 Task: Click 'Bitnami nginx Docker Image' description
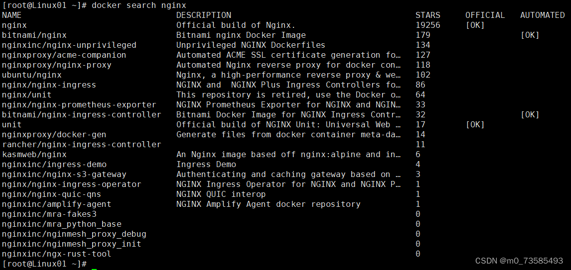coord(241,35)
